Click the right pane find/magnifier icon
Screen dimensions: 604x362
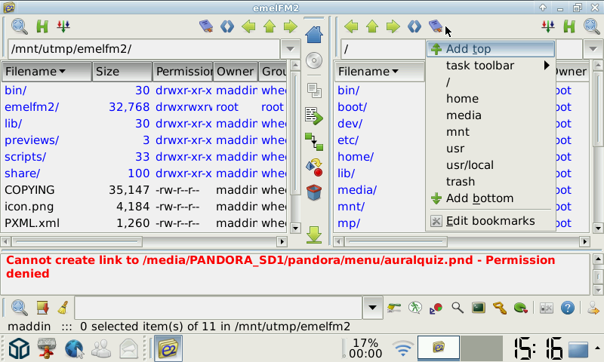(x=592, y=26)
